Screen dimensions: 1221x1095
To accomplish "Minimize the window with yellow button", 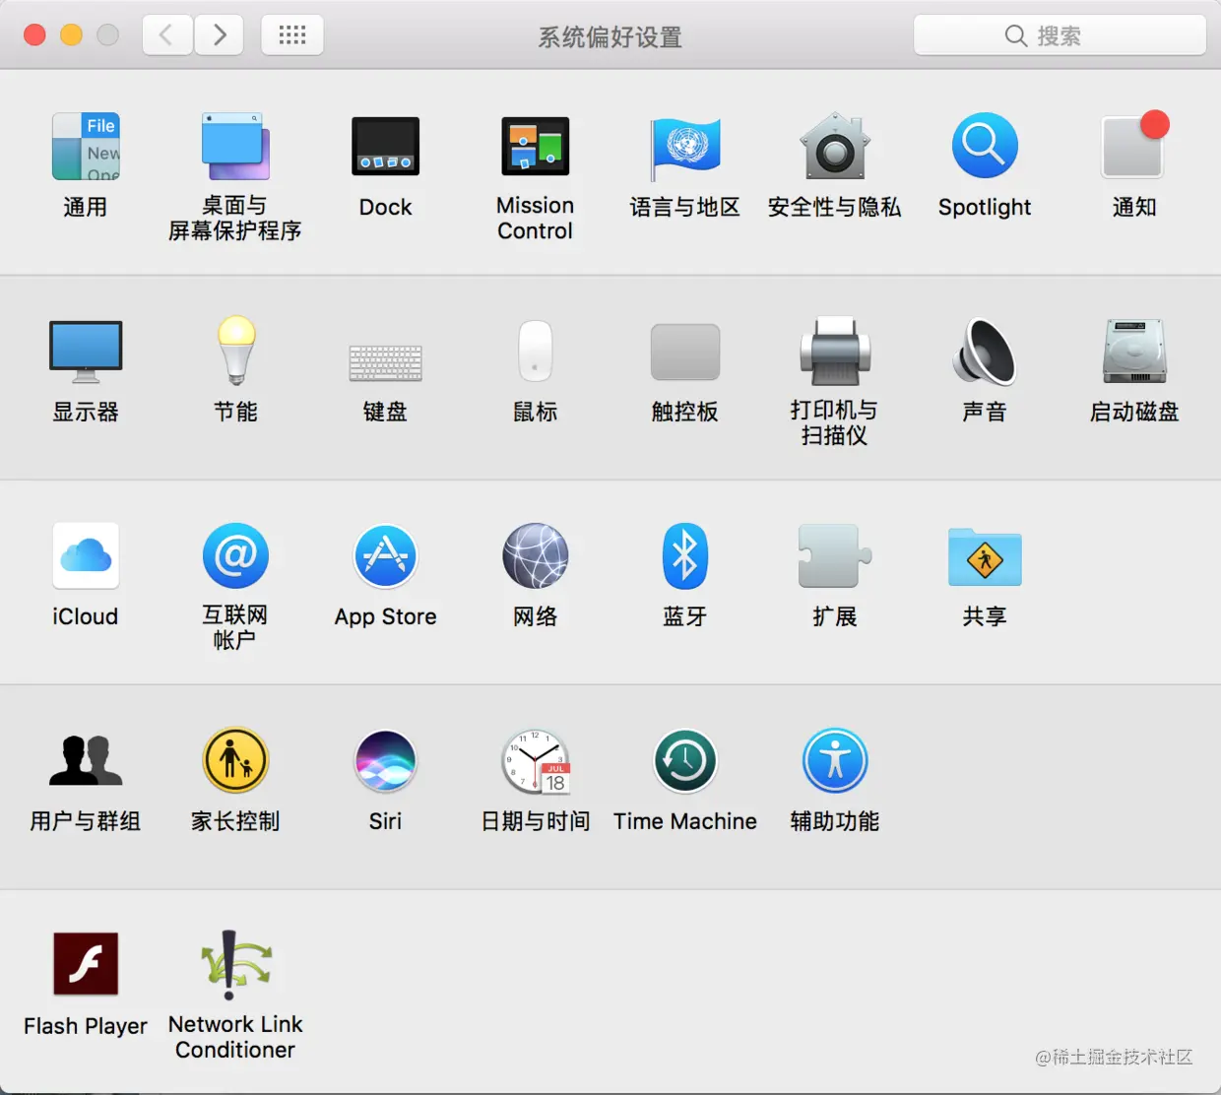I will click(71, 35).
